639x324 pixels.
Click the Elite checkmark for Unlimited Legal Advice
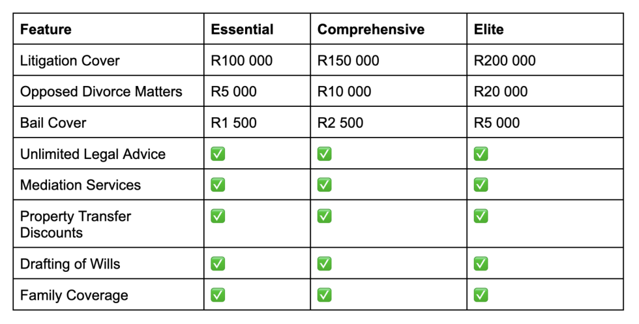(481, 154)
